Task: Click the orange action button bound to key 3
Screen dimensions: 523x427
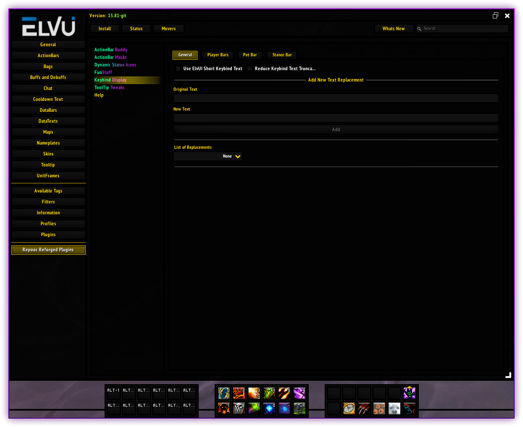Action: coord(254,393)
